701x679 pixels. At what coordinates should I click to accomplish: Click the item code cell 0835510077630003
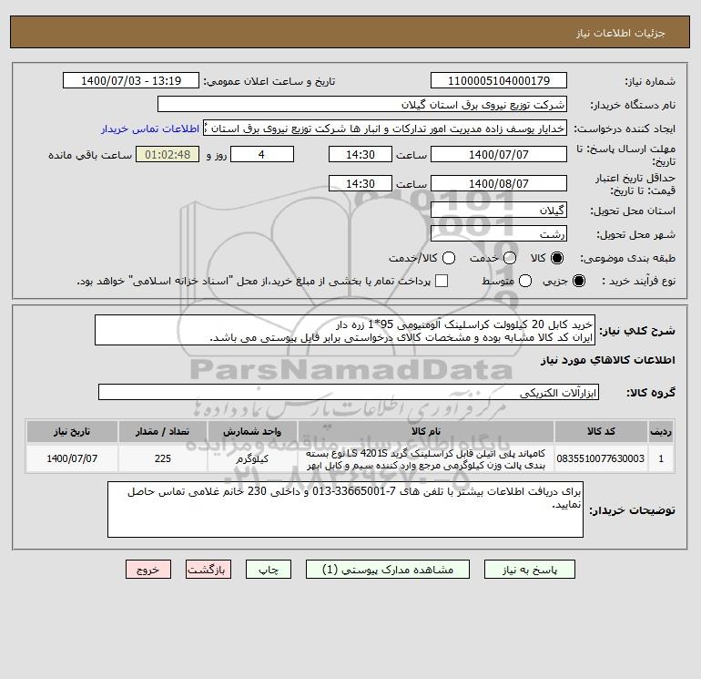click(x=601, y=458)
